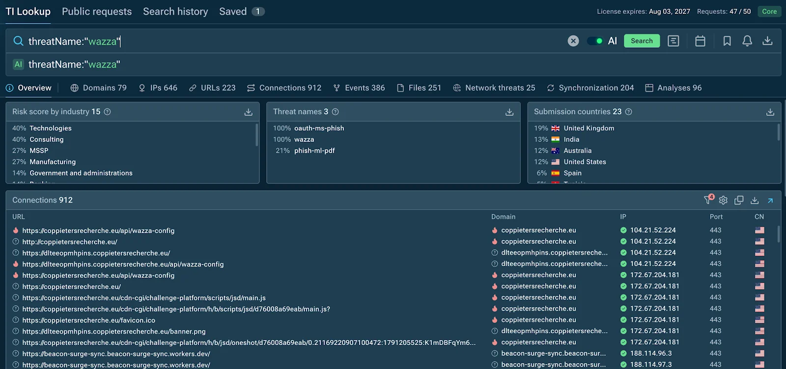Open notifications with the bell icon
The image size is (786, 369).
747,41
